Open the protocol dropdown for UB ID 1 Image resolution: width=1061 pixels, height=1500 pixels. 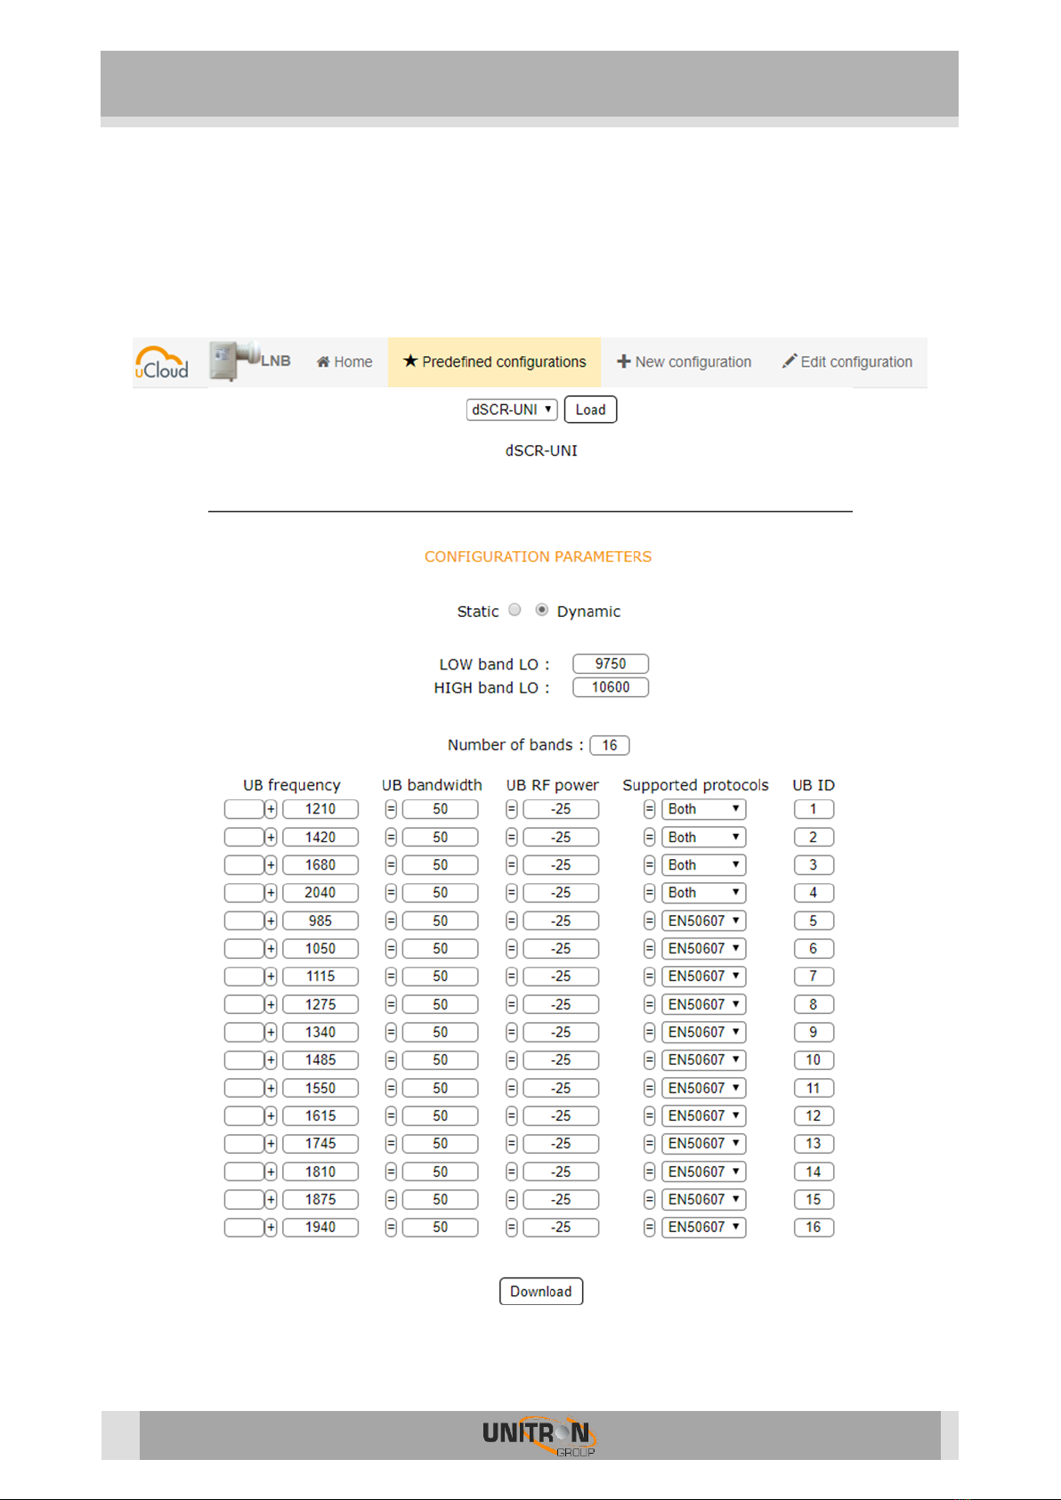click(703, 809)
